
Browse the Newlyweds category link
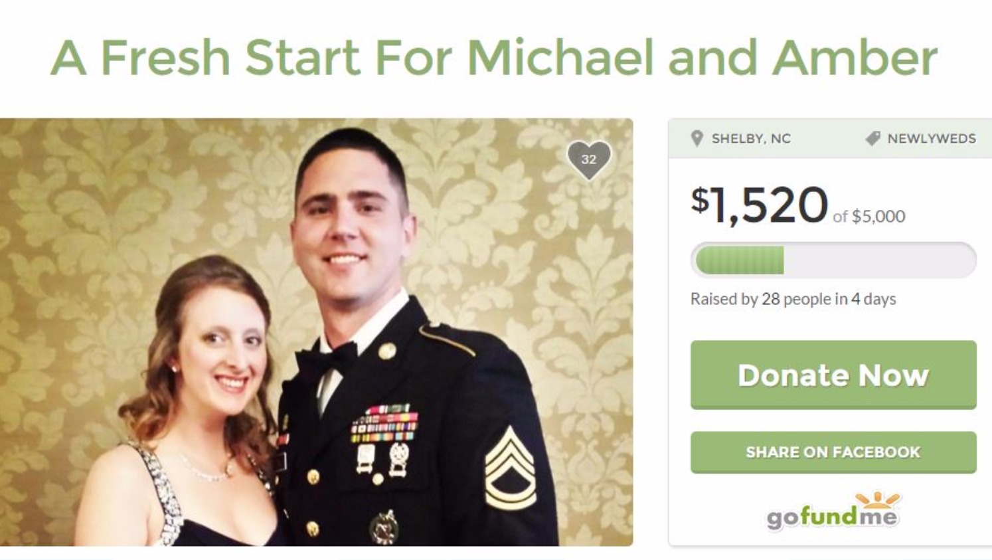[932, 139]
